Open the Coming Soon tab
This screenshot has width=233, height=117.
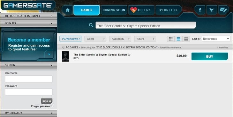114,10
